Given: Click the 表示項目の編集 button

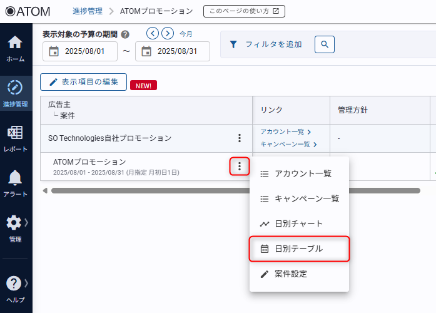Looking at the screenshot, I should click(x=83, y=83).
